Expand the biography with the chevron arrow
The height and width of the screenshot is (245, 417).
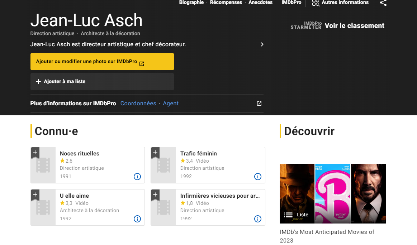pos(262,44)
